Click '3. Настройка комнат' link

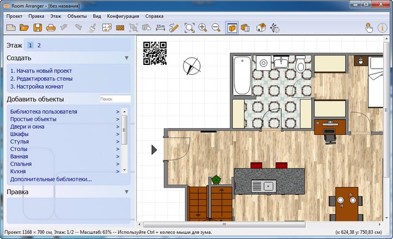coord(37,86)
